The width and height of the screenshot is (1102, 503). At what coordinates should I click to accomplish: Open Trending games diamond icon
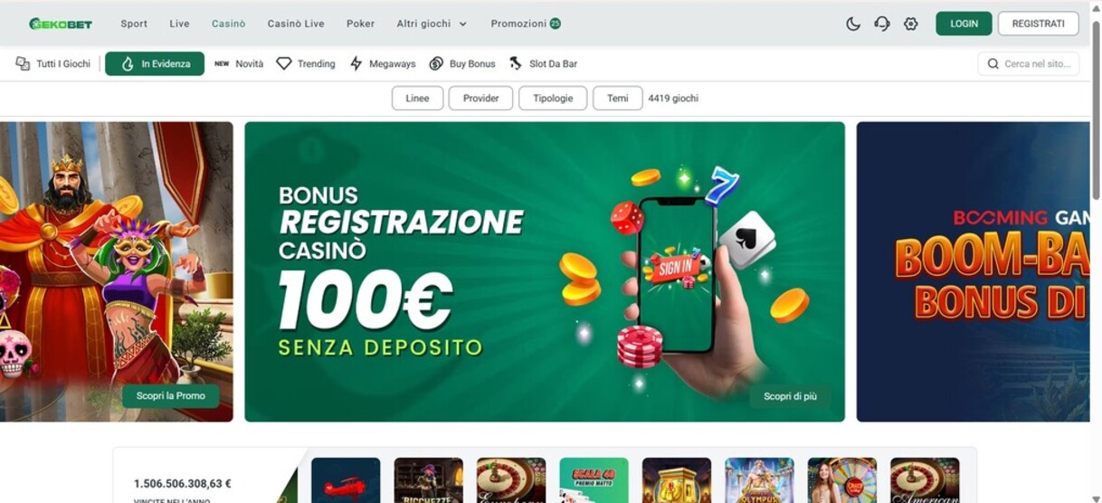point(284,63)
